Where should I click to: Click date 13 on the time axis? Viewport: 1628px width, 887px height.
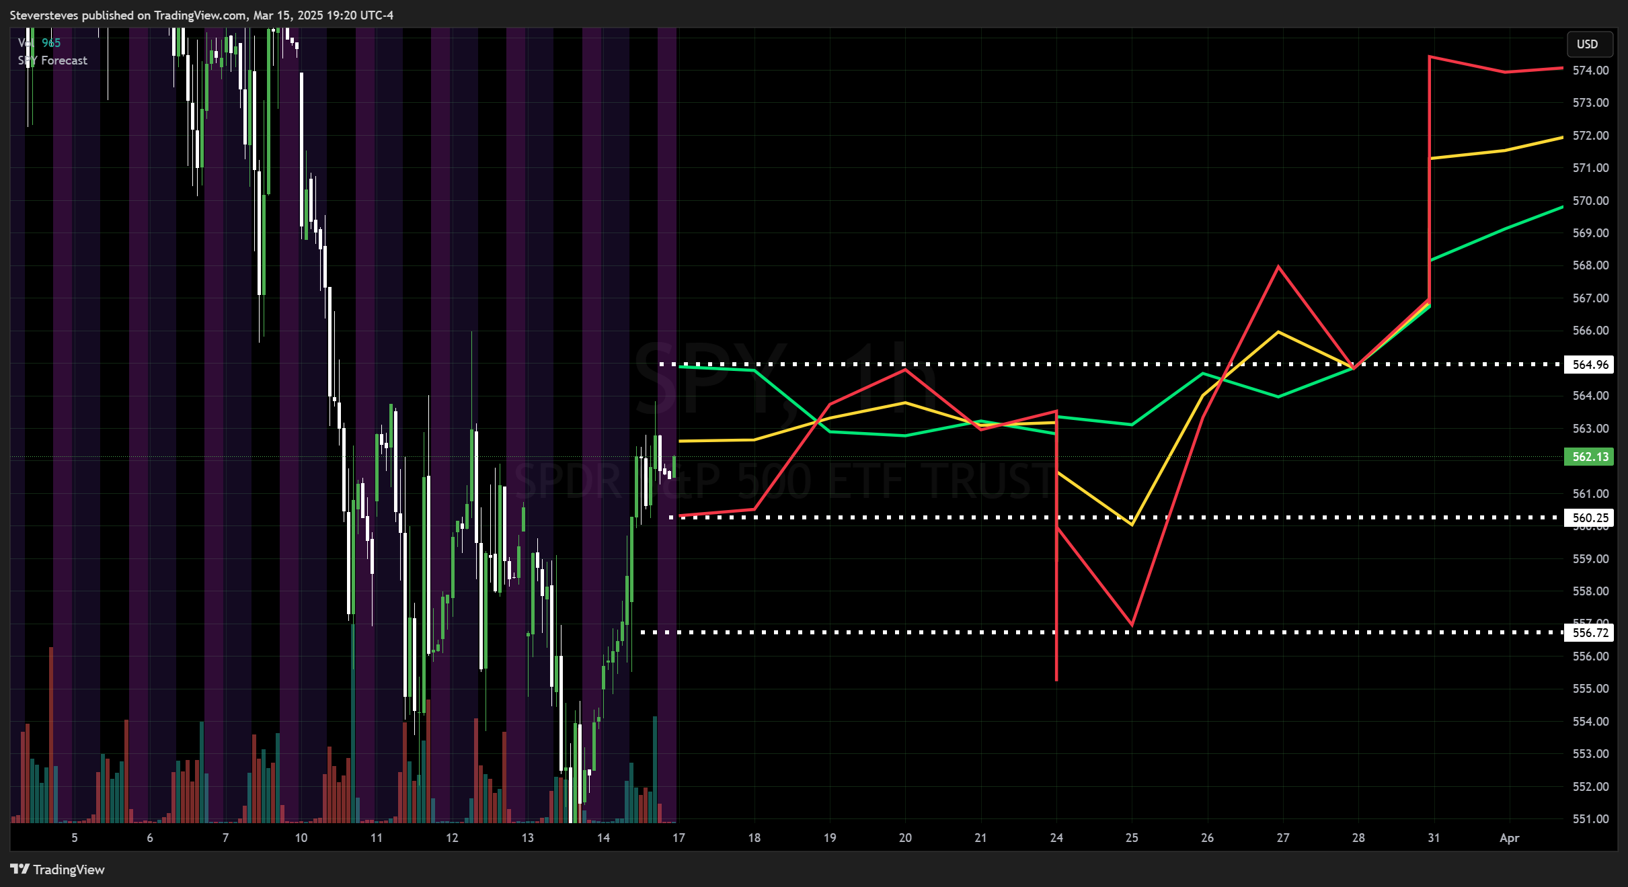528,837
